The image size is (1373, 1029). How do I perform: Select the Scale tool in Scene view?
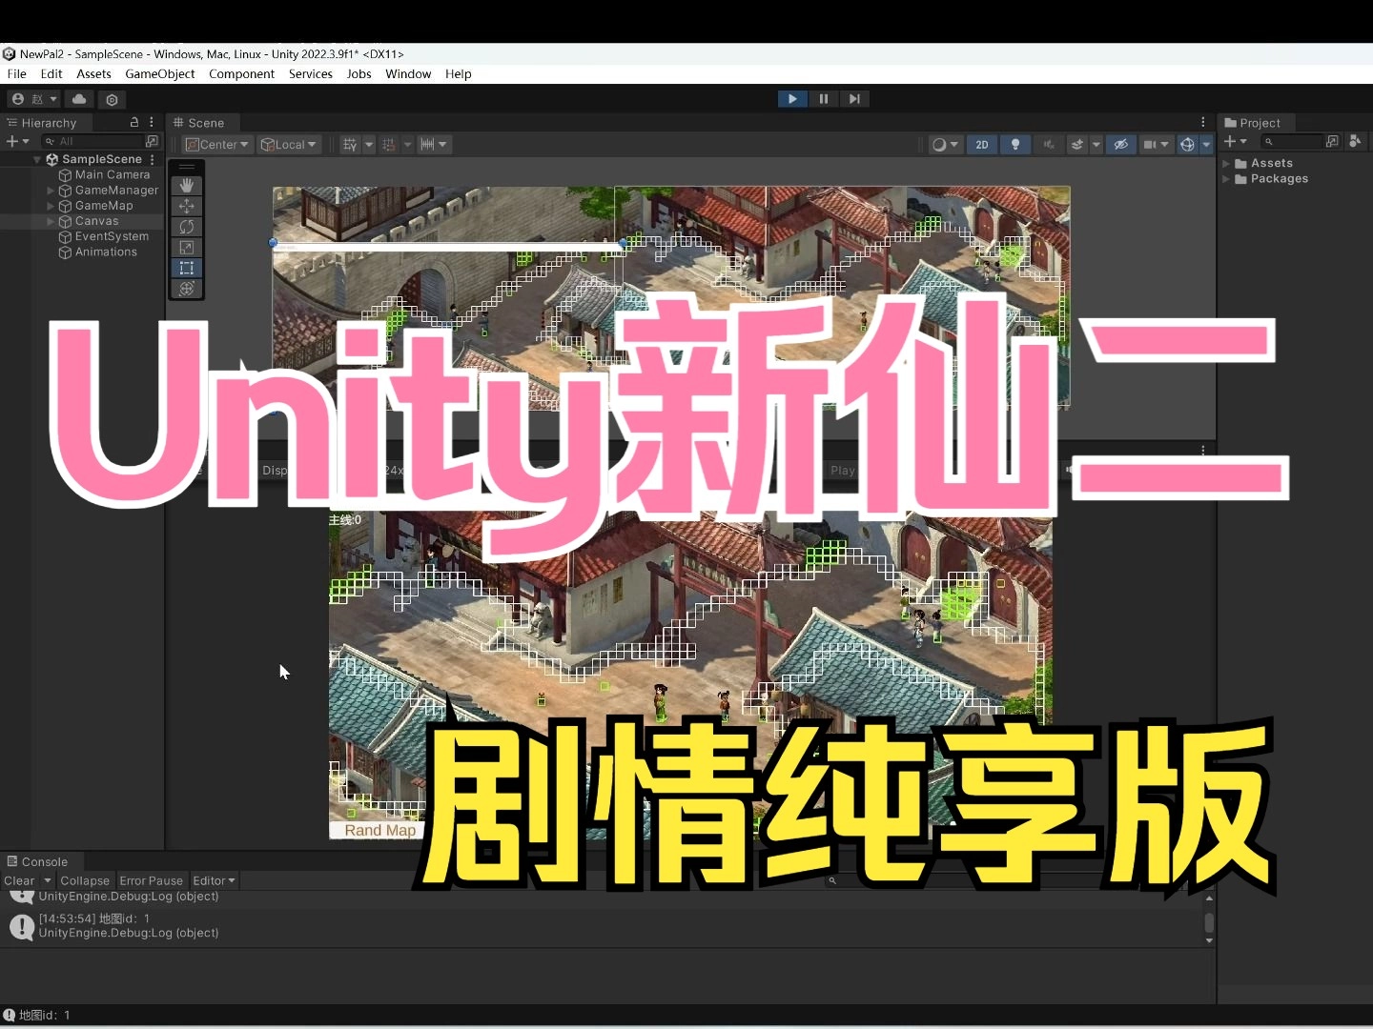(x=187, y=248)
